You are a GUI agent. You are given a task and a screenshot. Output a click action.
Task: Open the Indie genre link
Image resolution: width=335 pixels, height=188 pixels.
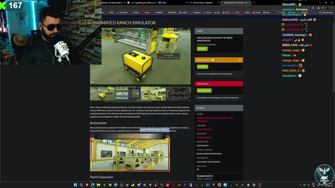coord(206,118)
